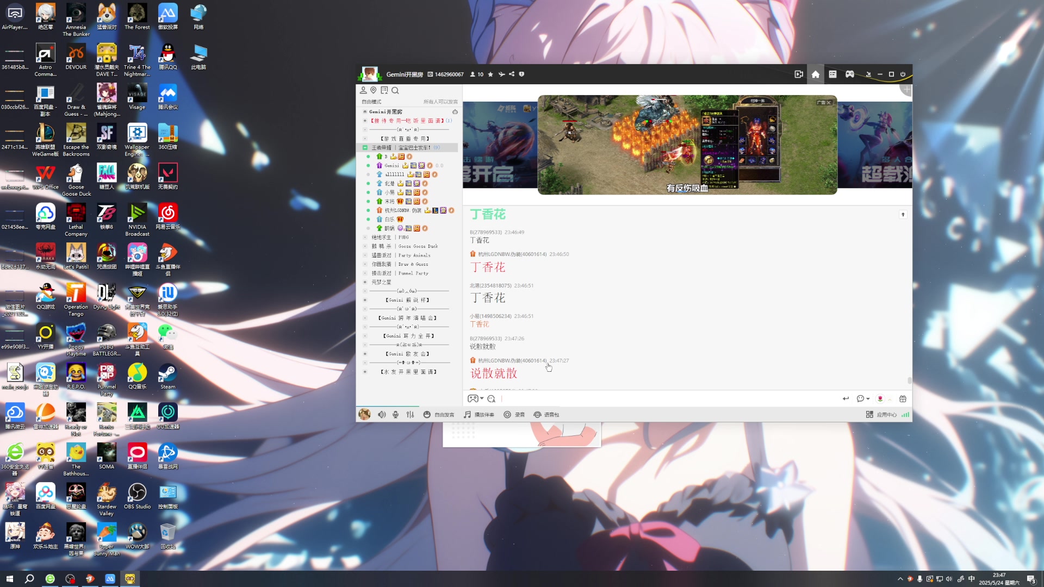Viewport: 1044px width, 587px height.
Task: Click the airplane icon in title bar
Action: pyautogui.click(x=501, y=74)
